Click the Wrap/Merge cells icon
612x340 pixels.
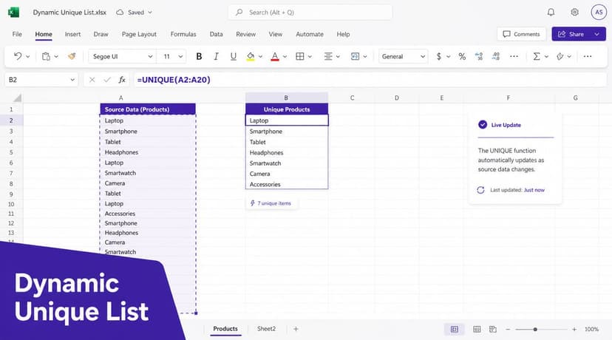(355, 56)
